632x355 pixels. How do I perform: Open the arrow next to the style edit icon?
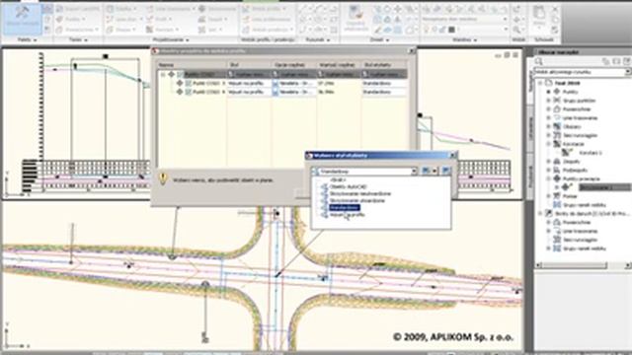434,171
